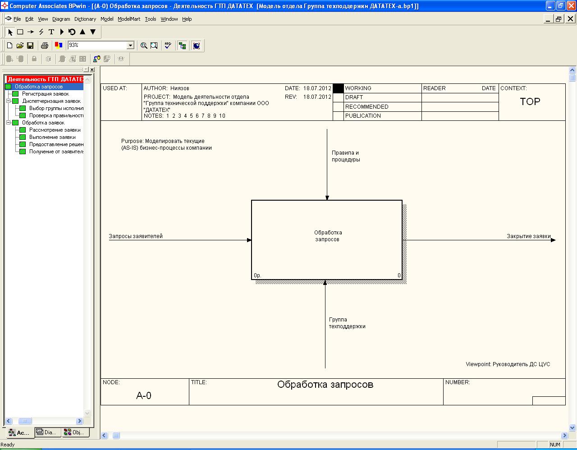The width and height of the screenshot is (577, 450).
Task: Open the File menu
Action: click(17, 19)
